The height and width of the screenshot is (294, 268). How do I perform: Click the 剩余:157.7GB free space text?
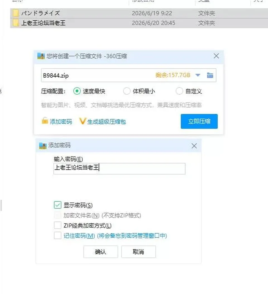pos(173,75)
